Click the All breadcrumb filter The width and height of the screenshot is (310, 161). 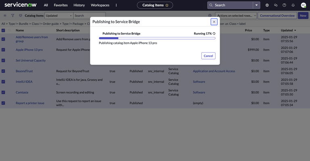[x=3, y=24]
